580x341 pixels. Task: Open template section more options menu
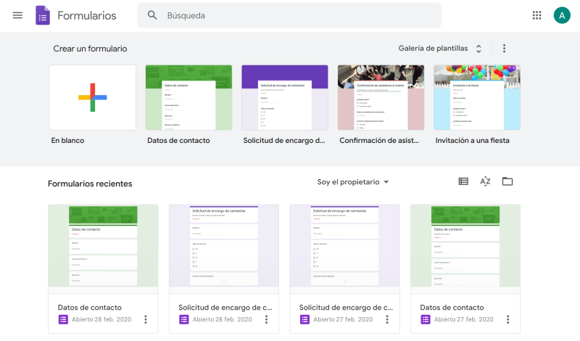click(504, 49)
